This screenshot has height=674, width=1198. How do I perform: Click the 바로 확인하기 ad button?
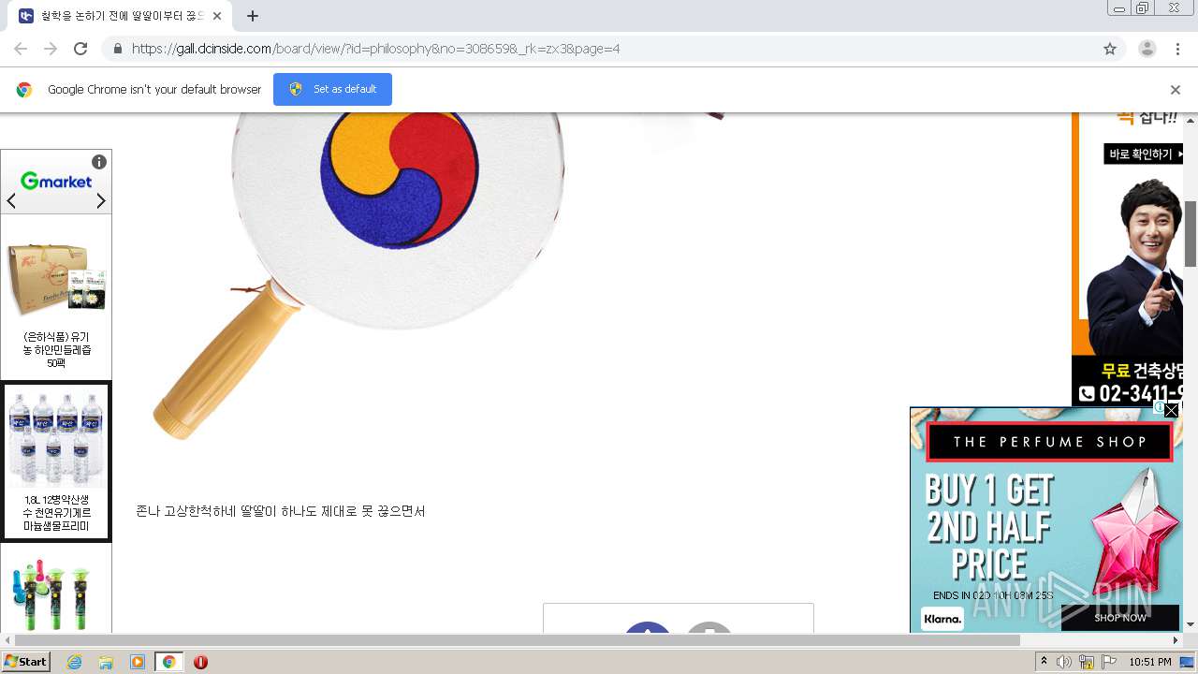(x=1145, y=154)
